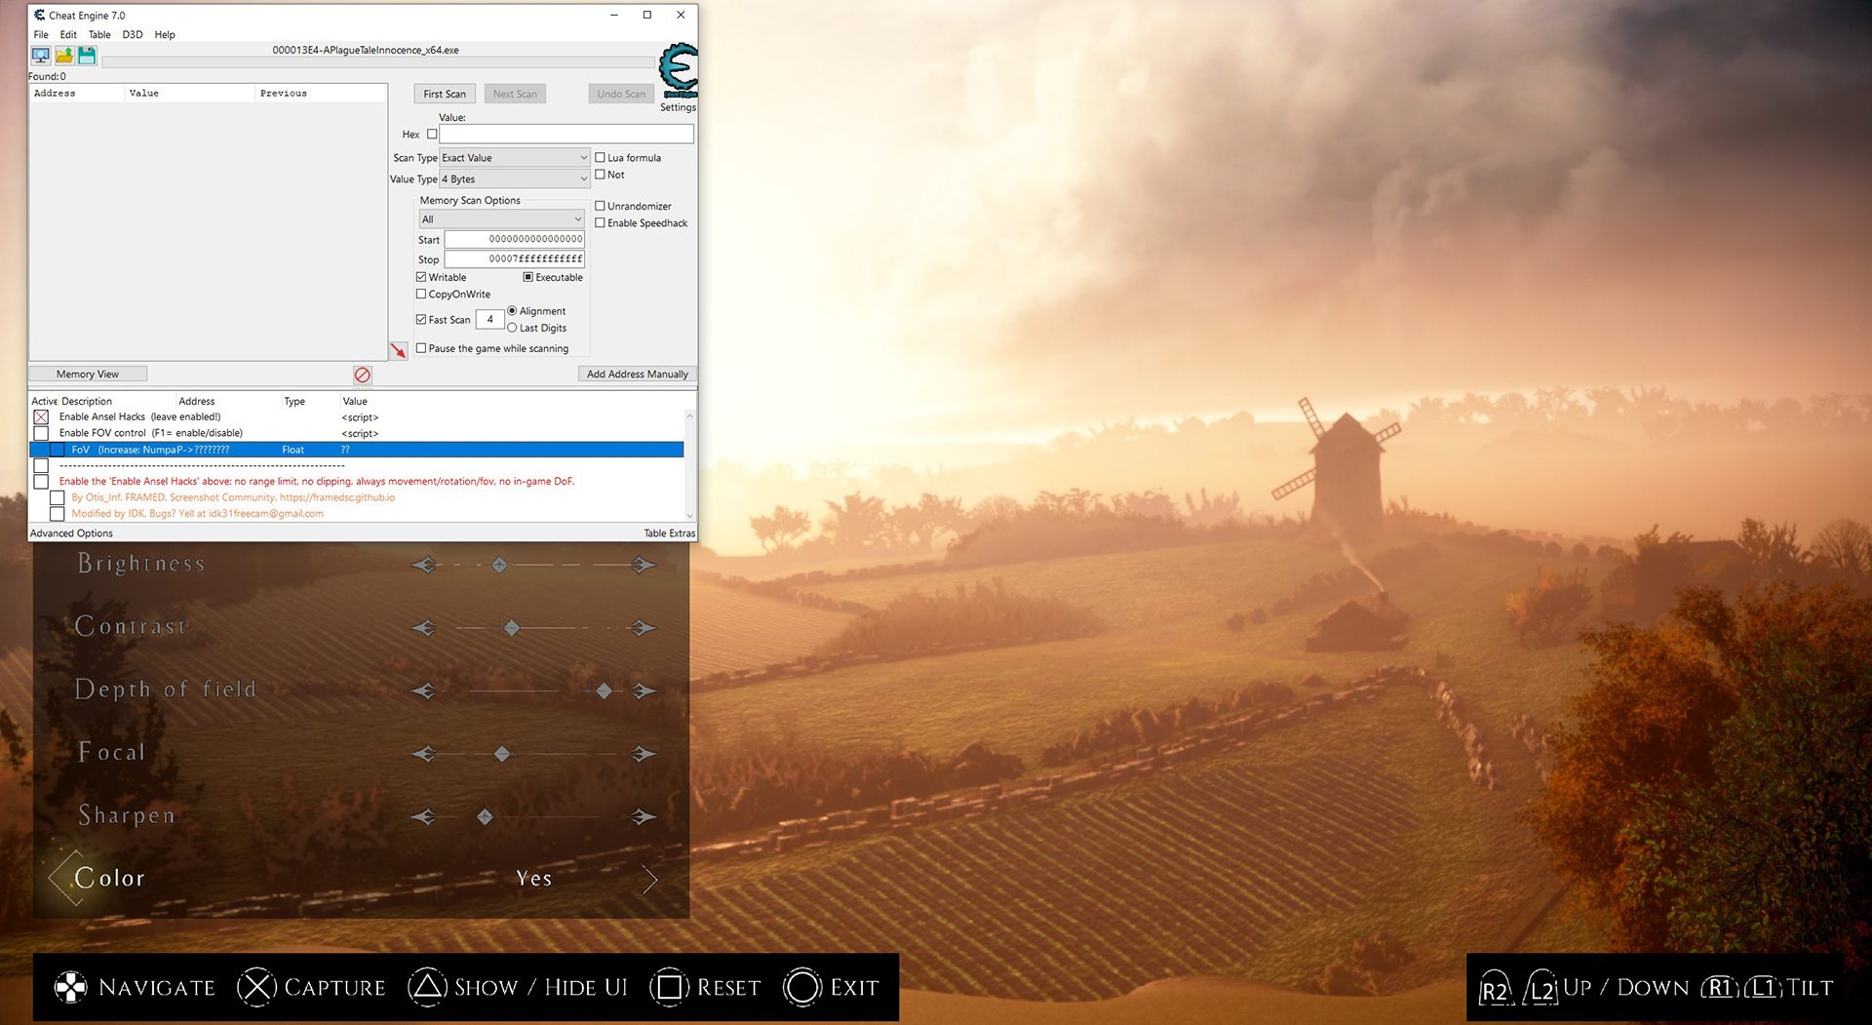Adjust the Depth of field slider handle
The image size is (1872, 1025).
pyautogui.click(x=604, y=690)
